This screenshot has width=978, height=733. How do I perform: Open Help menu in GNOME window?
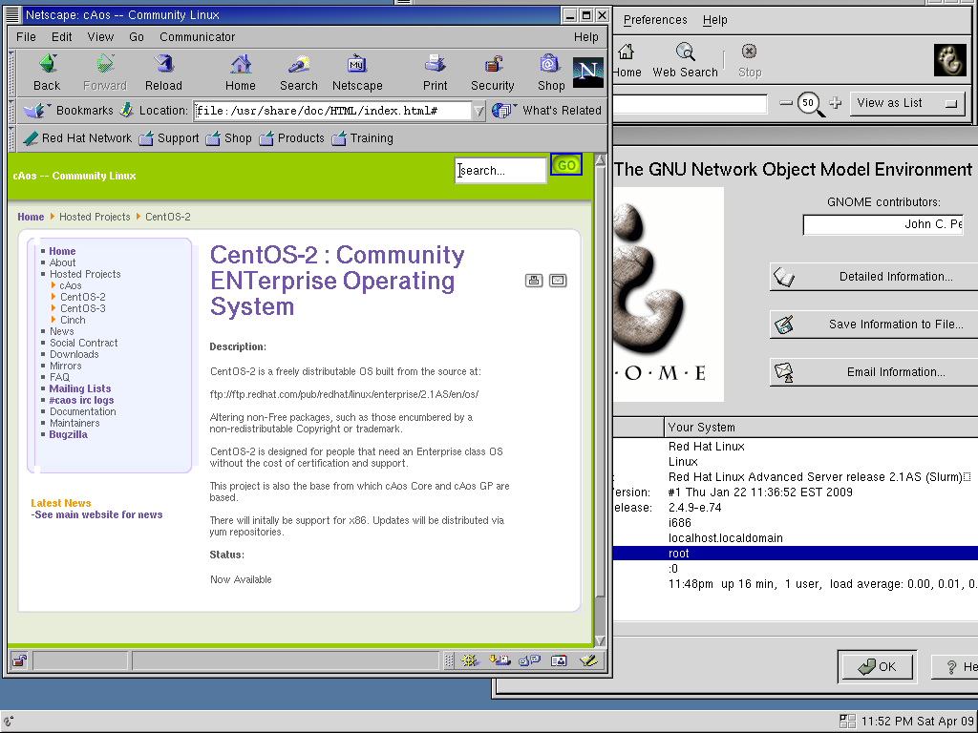714,20
